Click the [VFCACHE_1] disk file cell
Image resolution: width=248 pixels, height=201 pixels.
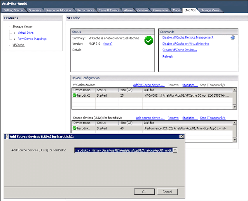[186, 95]
